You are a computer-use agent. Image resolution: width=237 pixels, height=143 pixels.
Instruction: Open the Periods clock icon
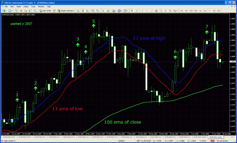click(119, 11)
